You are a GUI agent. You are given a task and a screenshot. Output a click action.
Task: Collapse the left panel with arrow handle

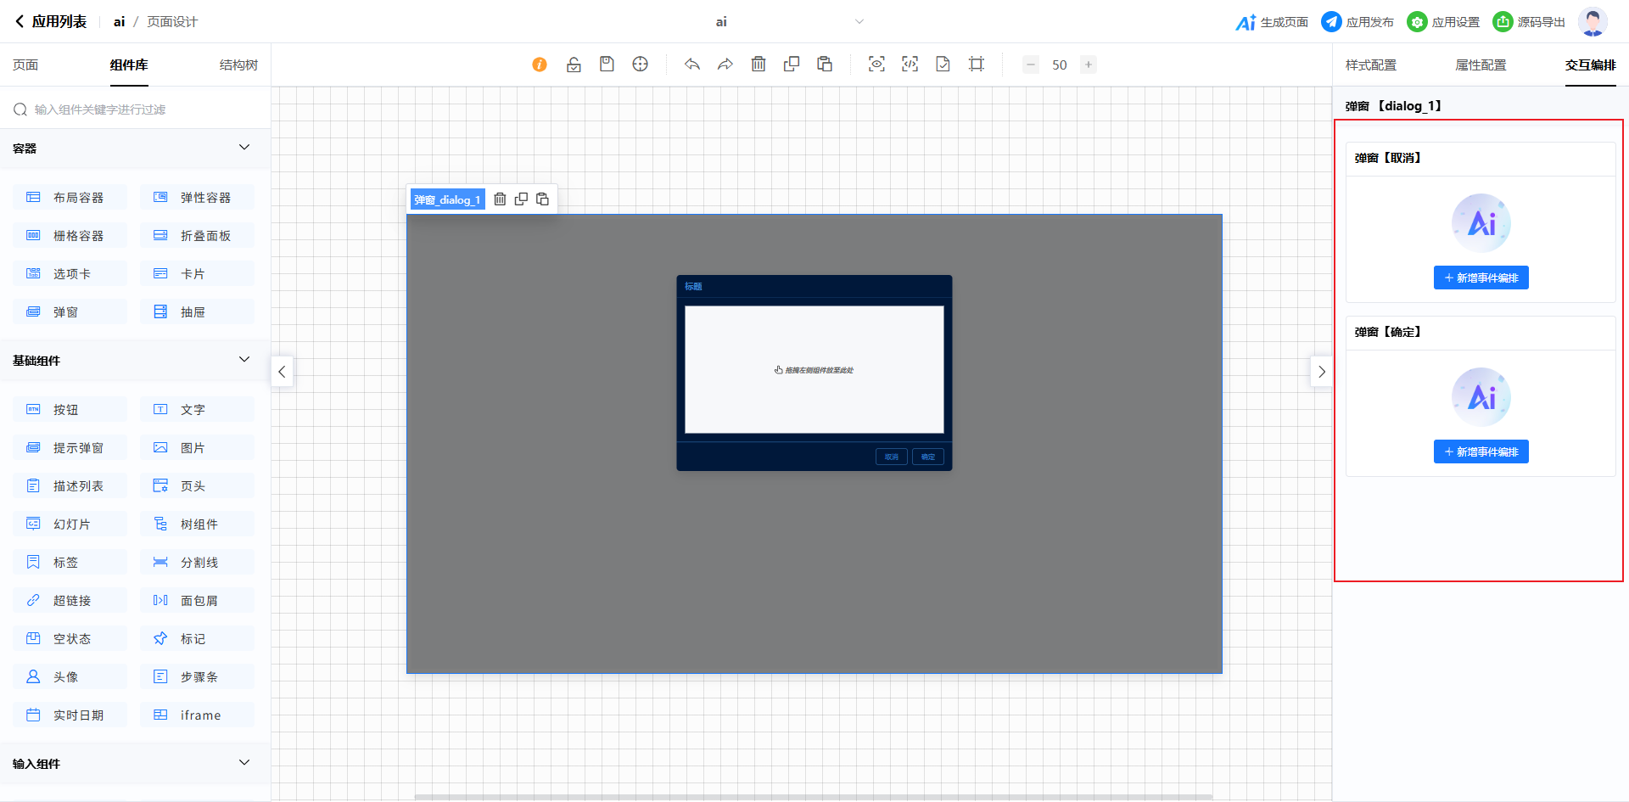pos(282,372)
